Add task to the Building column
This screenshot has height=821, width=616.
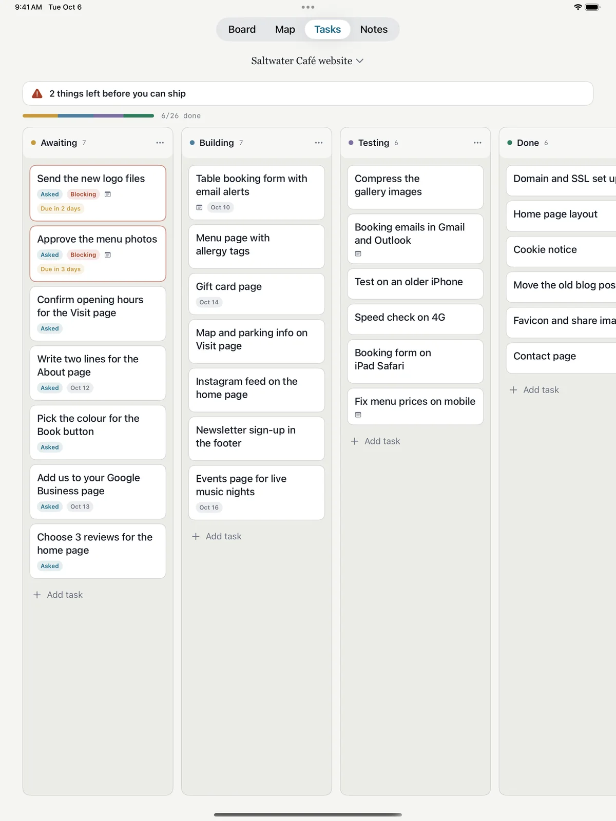tap(217, 536)
